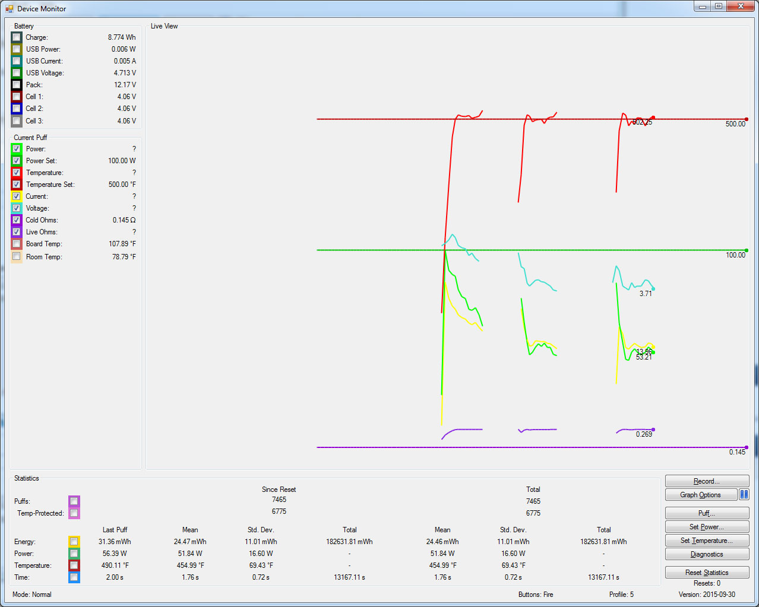
Task: Open Graph Options
Action: pyautogui.click(x=701, y=495)
